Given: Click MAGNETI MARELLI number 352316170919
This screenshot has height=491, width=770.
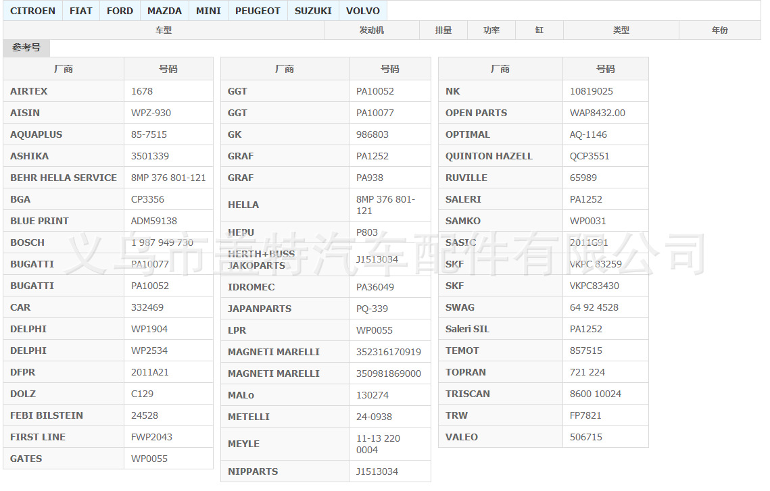Looking at the screenshot, I should point(390,352).
